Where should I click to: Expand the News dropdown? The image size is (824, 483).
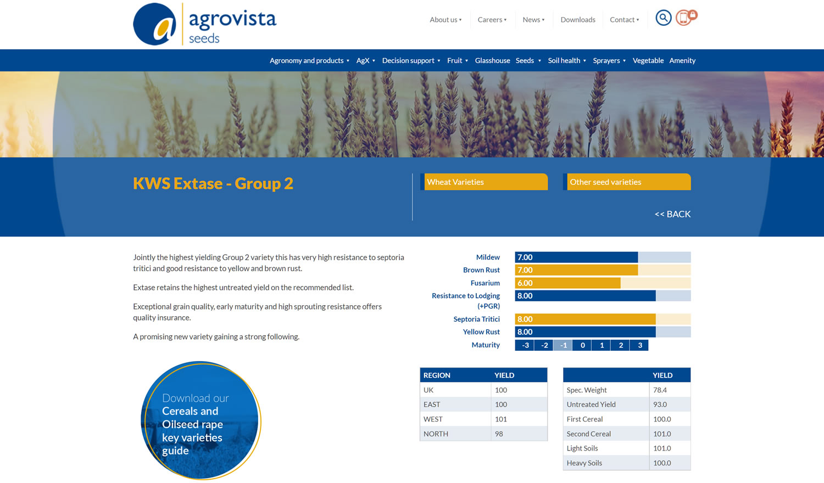tap(533, 20)
